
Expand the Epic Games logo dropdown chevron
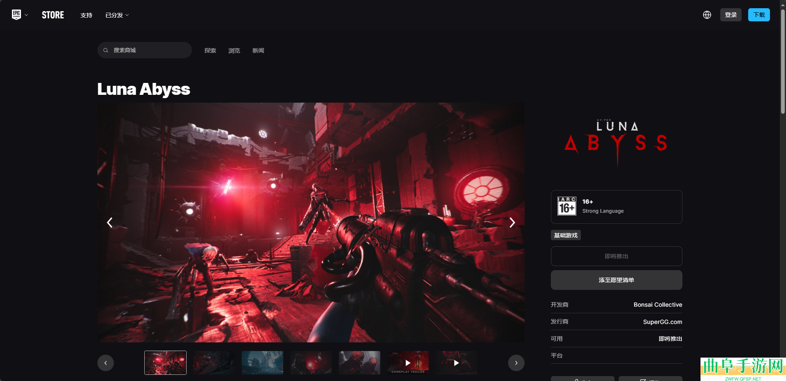click(x=26, y=15)
